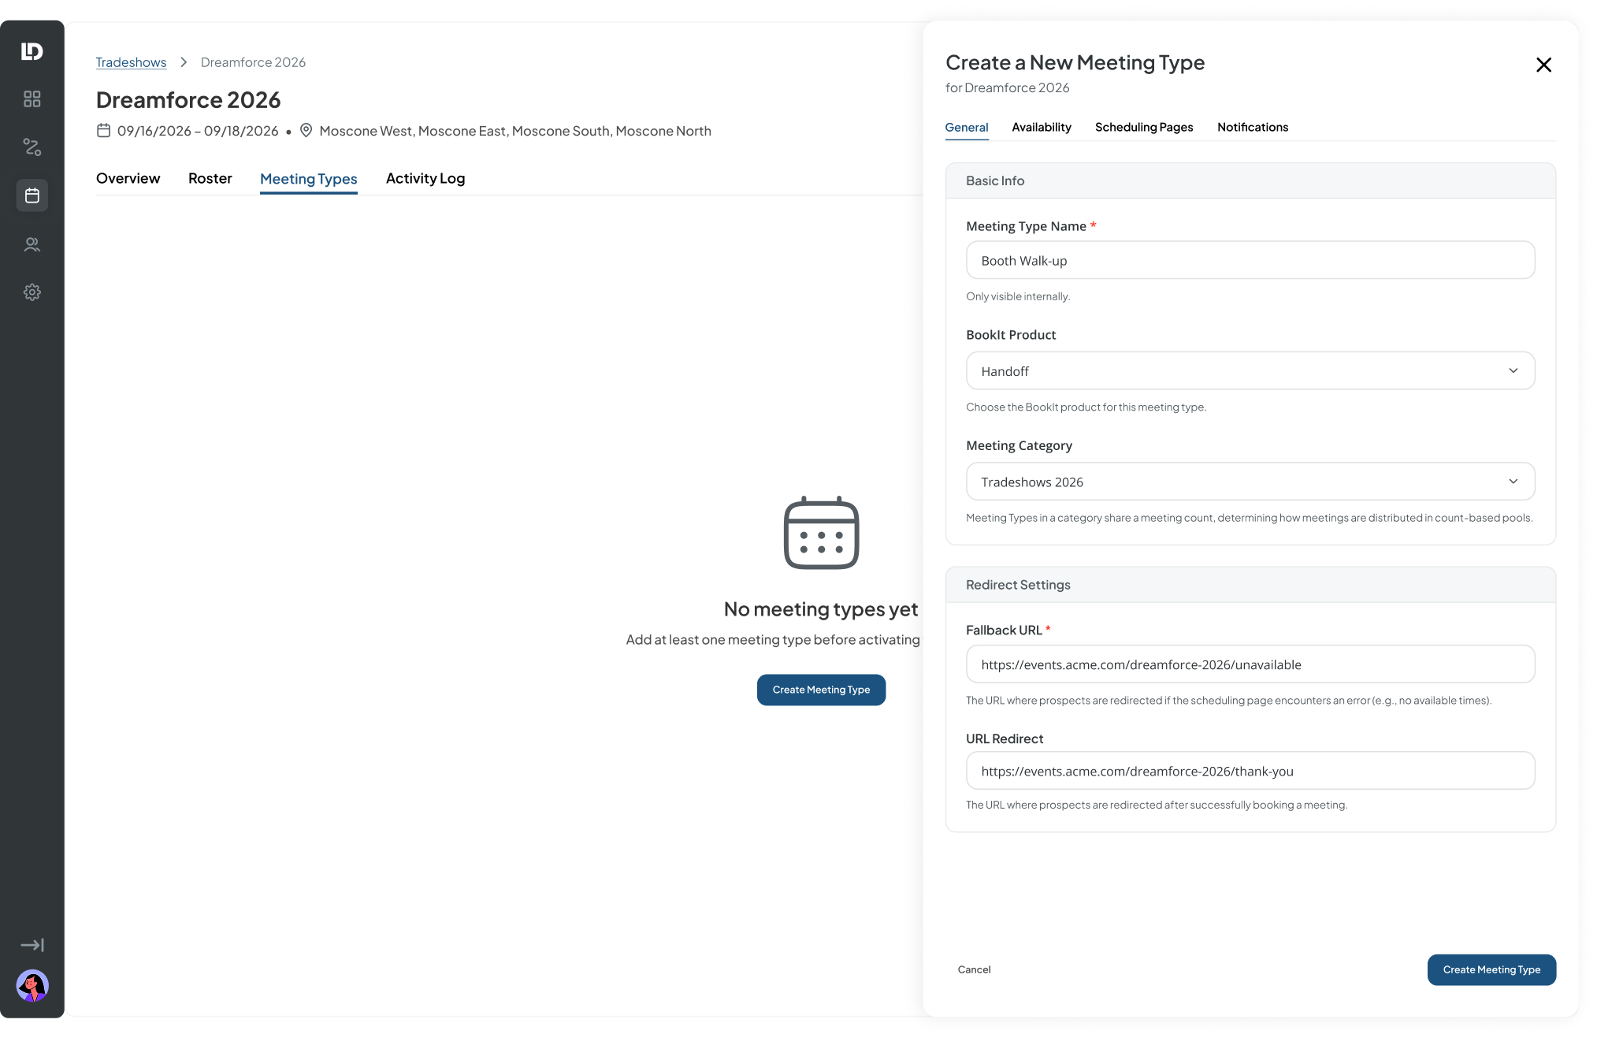Click the Basic Info section header
Viewport: 1597px width, 1038px height.
pyautogui.click(x=1250, y=180)
